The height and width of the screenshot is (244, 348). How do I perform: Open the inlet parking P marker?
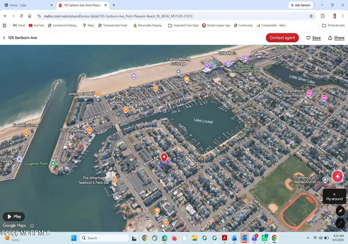(20, 159)
